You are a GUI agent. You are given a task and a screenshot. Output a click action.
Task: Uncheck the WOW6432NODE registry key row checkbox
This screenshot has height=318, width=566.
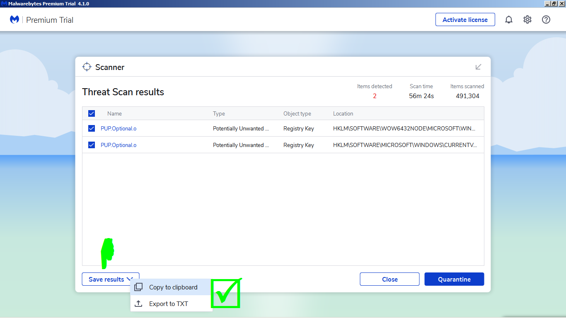click(92, 128)
